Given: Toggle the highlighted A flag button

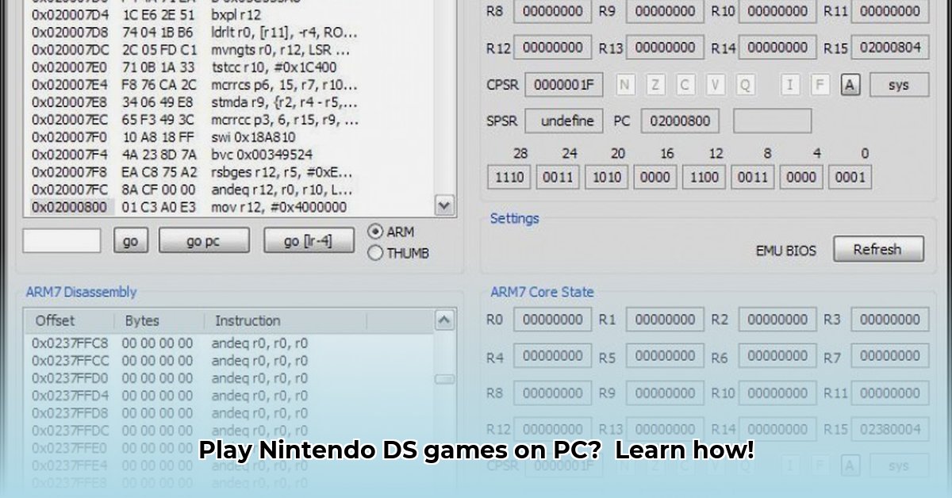Looking at the screenshot, I should pyautogui.click(x=850, y=84).
